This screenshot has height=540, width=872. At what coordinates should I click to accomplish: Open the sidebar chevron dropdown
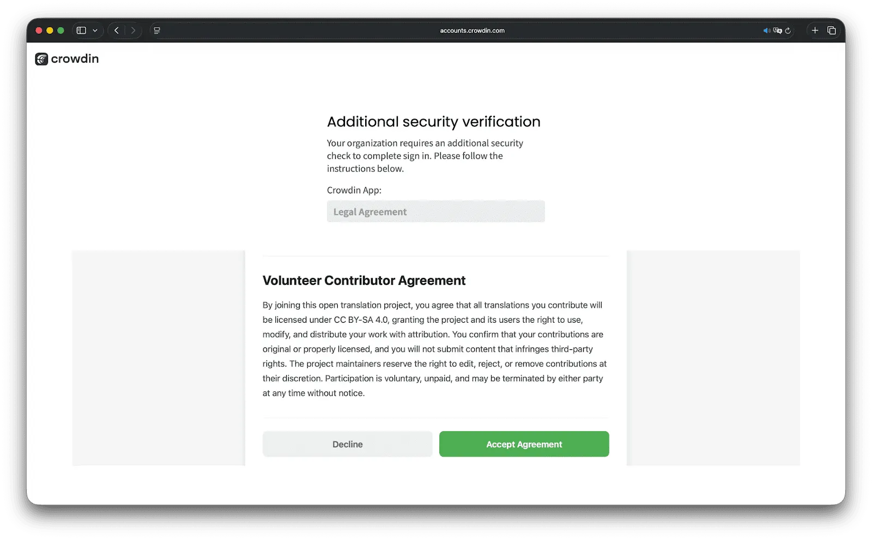click(95, 30)
